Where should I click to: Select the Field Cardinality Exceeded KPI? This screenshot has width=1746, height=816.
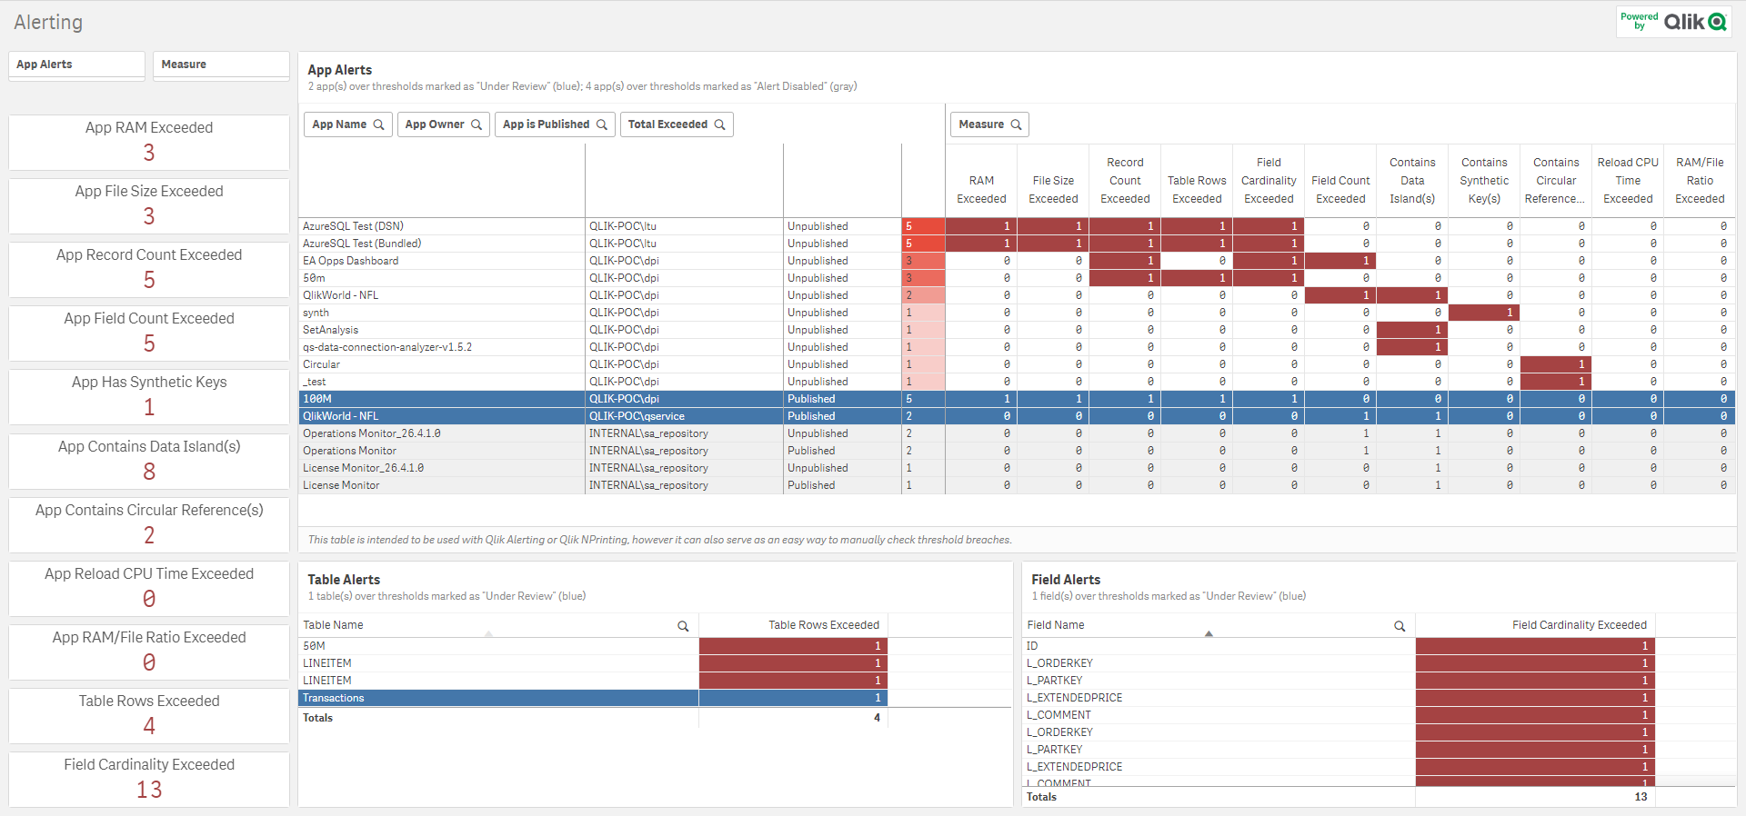[x=149, y=779]
